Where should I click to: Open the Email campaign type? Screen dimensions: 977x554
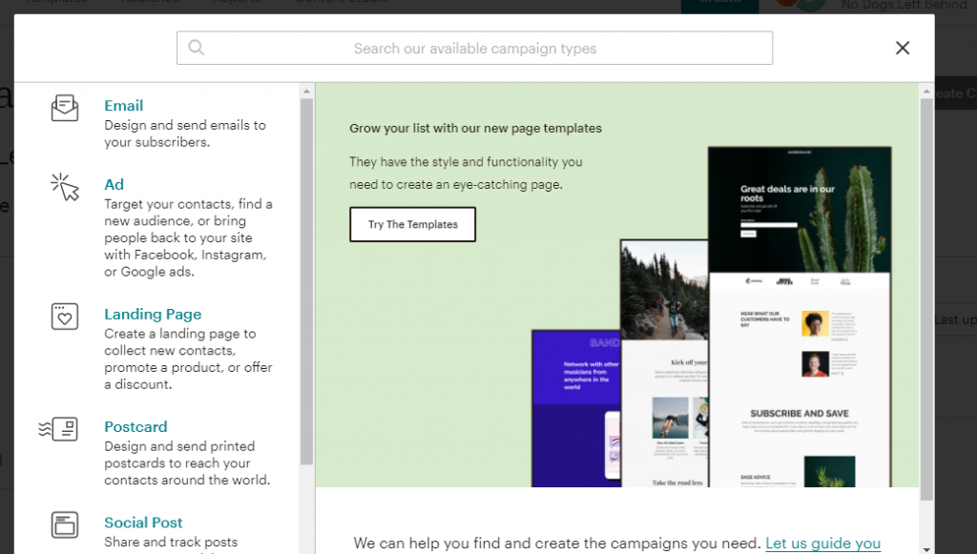pyautogui.click(x=123, y=105)
